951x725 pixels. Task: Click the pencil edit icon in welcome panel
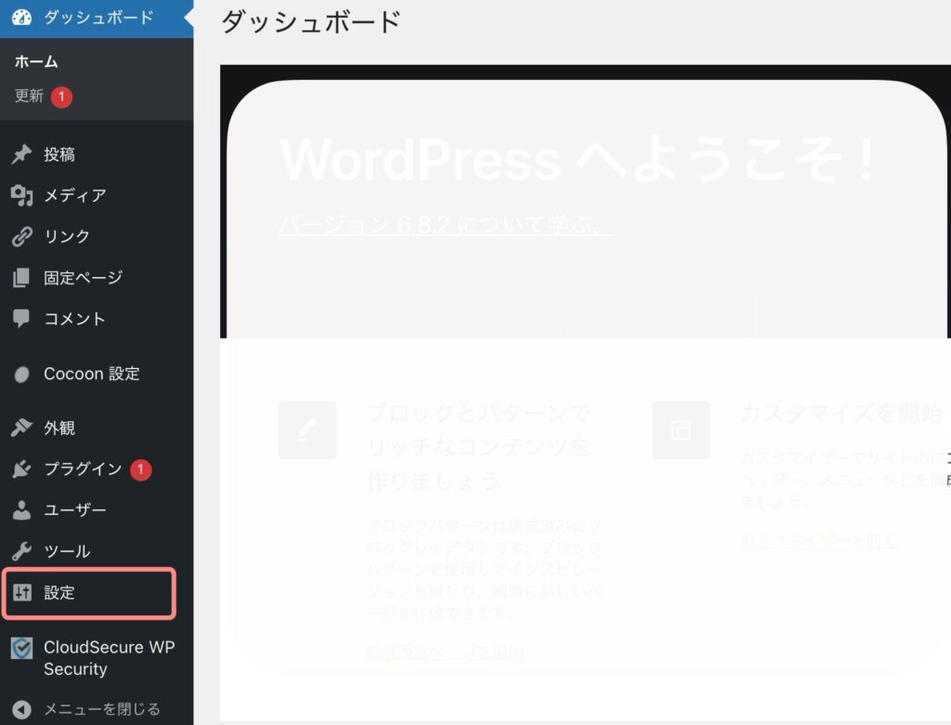pos(306,430)
